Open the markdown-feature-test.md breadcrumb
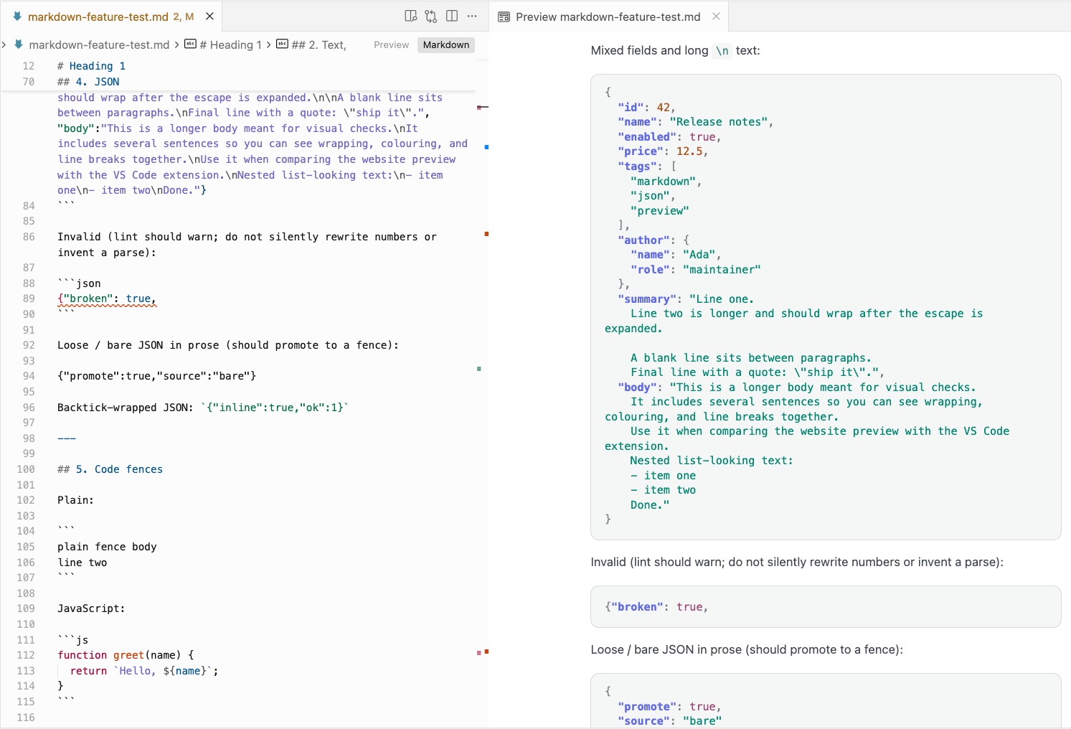This screenshot has width=1071, height=729. tap(99, 44)
